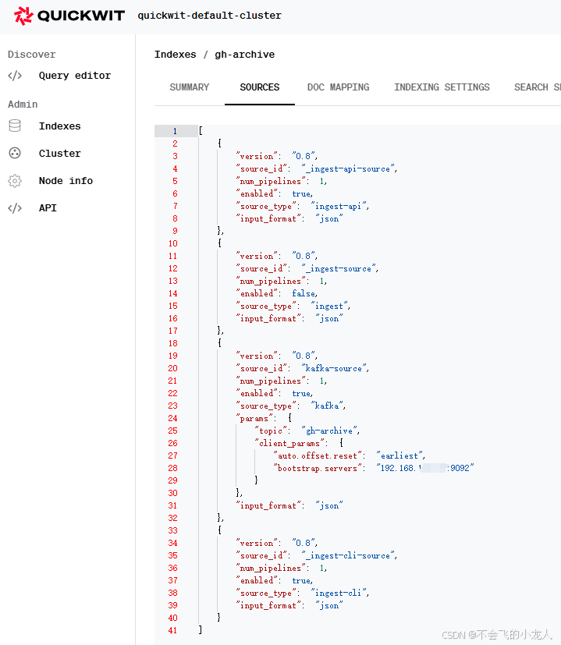Click the "params" key on line 24

[x=256, y=418]
